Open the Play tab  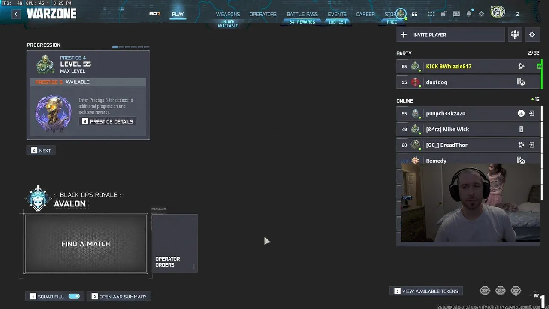tap(178, 14)
